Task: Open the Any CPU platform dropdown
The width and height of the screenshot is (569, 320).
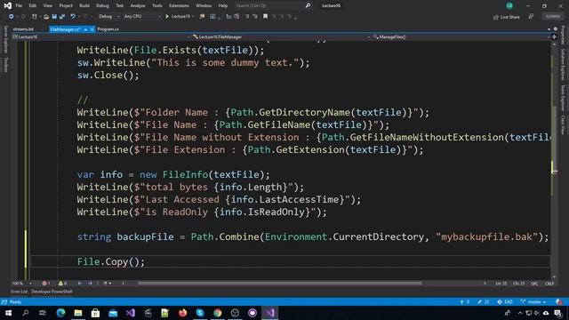Action: (x=141, y=16)
